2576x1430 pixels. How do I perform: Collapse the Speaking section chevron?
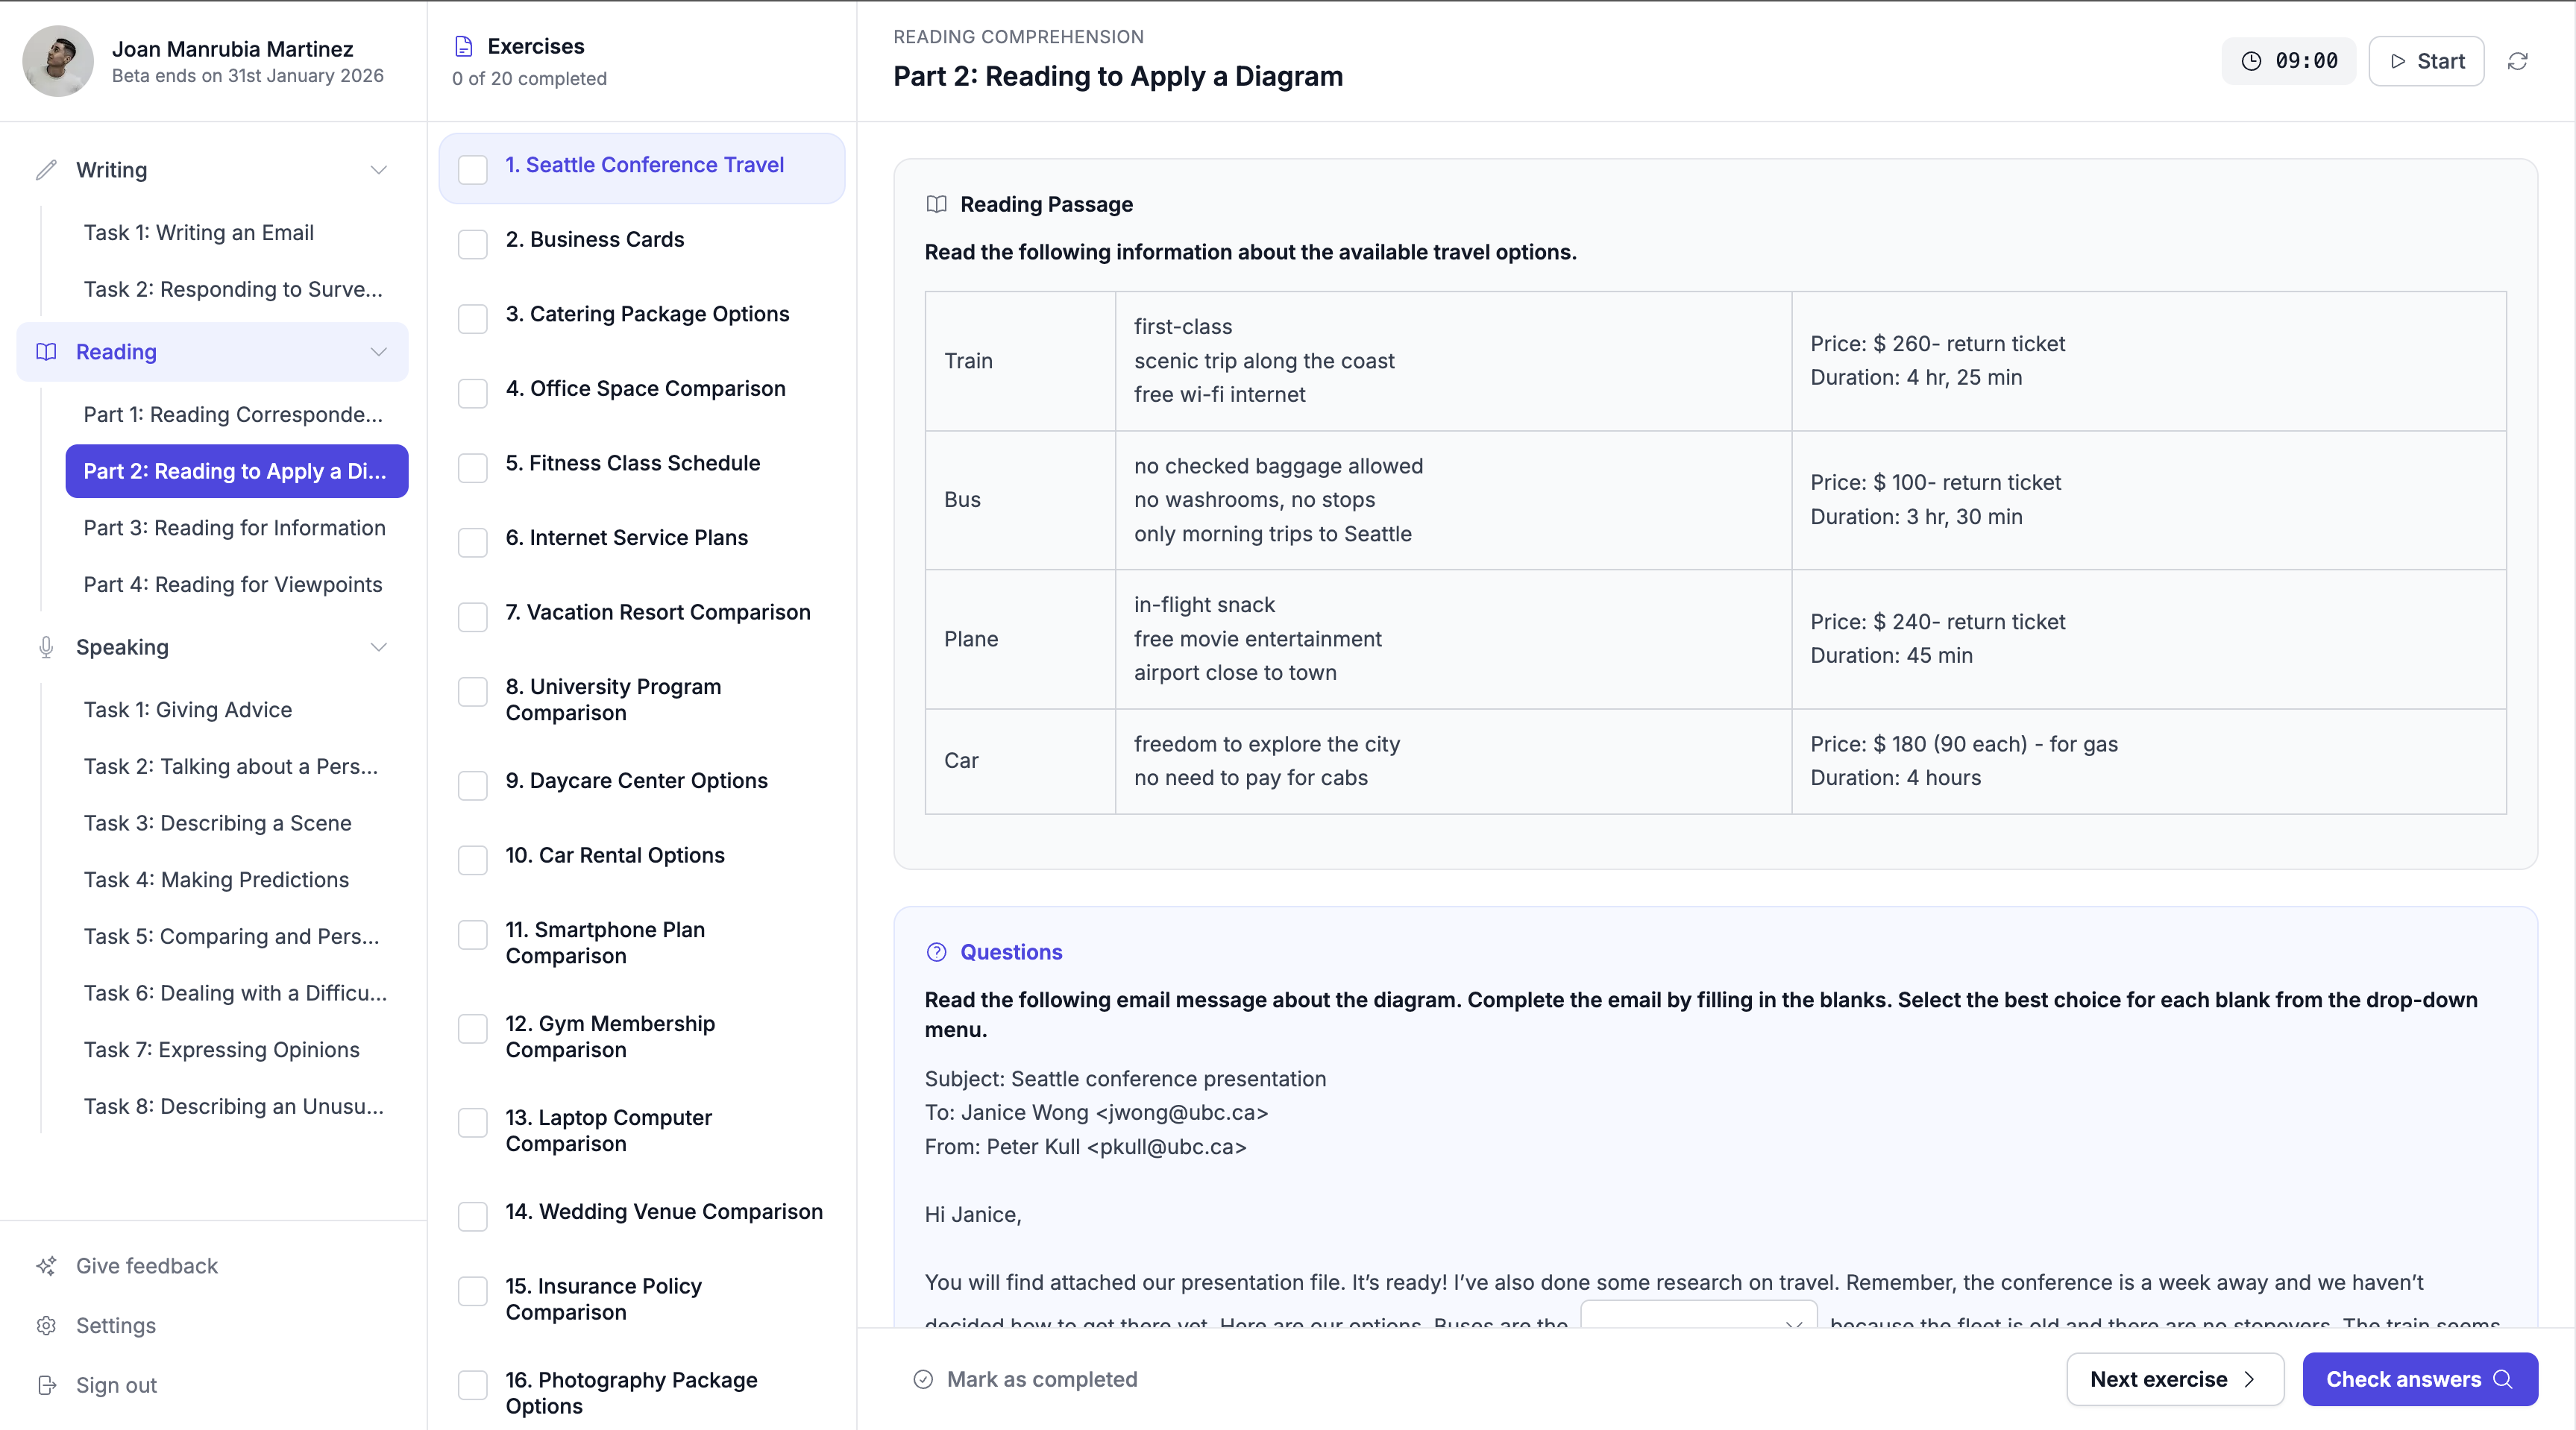(378, 647)
